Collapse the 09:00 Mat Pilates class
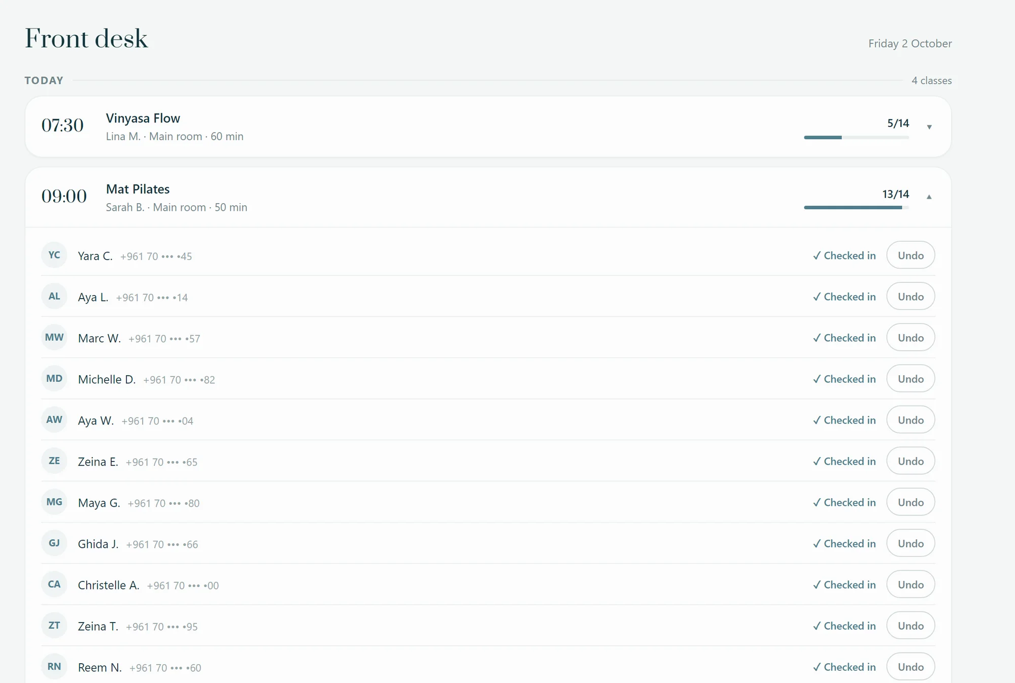The image size is (1015, 683). [929, 197]
